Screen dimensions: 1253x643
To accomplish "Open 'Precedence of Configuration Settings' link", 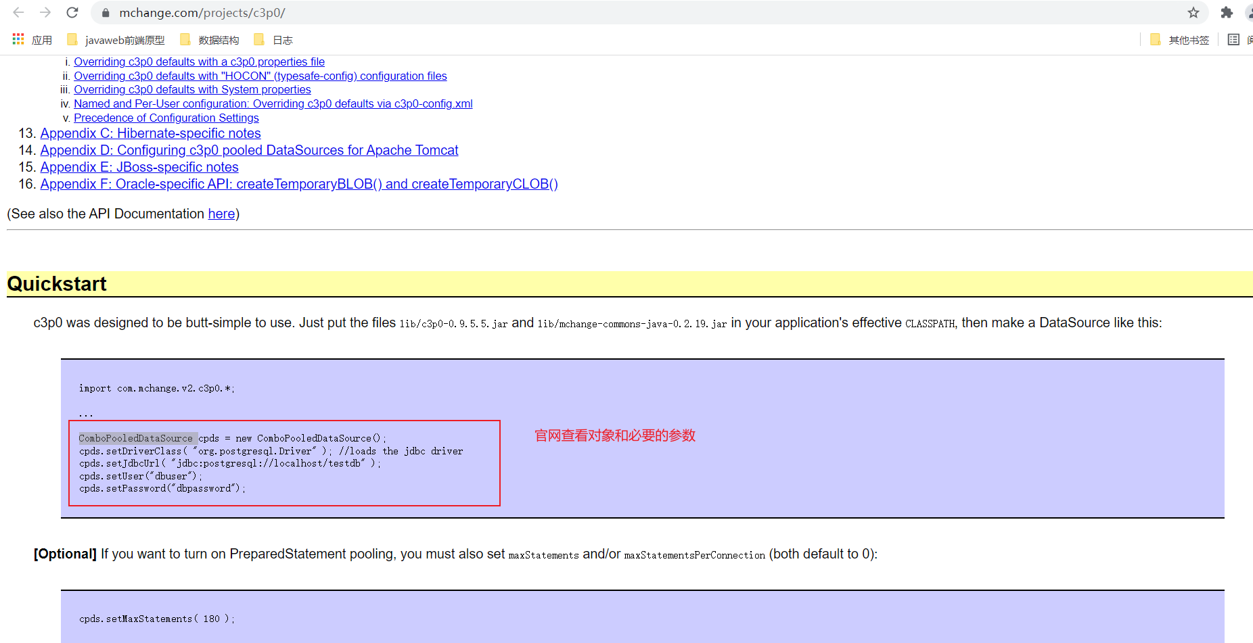I will (x=166, y=118).
